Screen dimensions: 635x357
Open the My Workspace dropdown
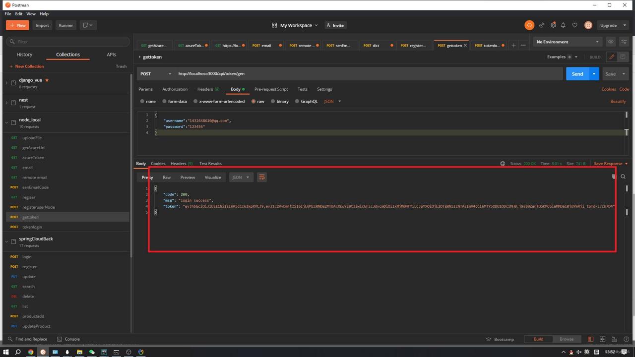pos(295,25)
